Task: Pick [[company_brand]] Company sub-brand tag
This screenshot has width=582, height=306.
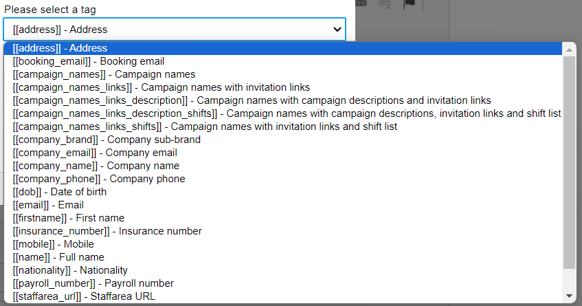Action: coord(283,140)
